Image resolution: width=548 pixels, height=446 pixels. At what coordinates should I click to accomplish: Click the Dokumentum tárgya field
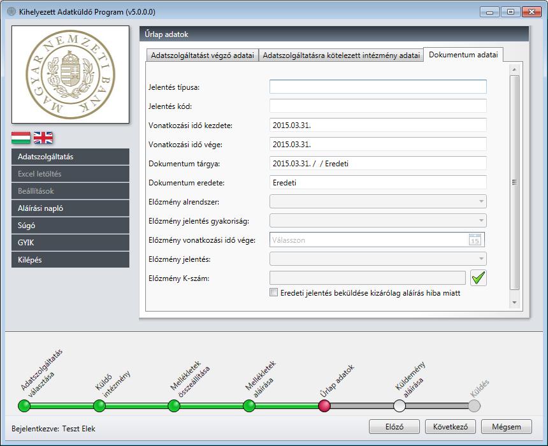click(378, 163)
